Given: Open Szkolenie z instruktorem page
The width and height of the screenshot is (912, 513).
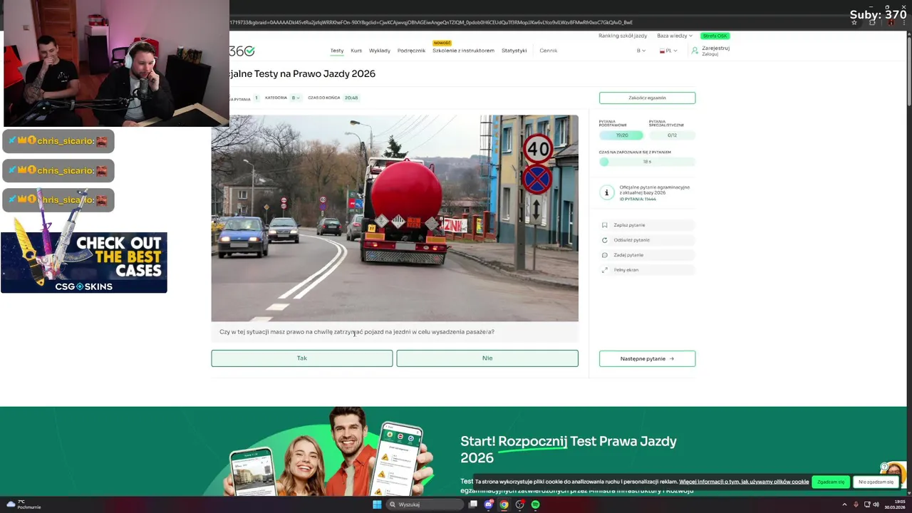Looking at the screenshot, I should 463,51.
